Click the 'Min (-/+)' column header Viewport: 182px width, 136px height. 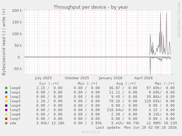tap(88, 84)
